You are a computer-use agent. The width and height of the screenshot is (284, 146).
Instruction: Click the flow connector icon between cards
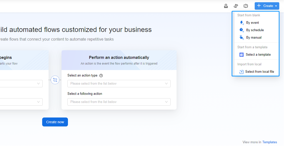coord(55,80)
